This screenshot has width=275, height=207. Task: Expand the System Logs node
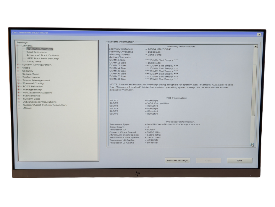[19, 99]
